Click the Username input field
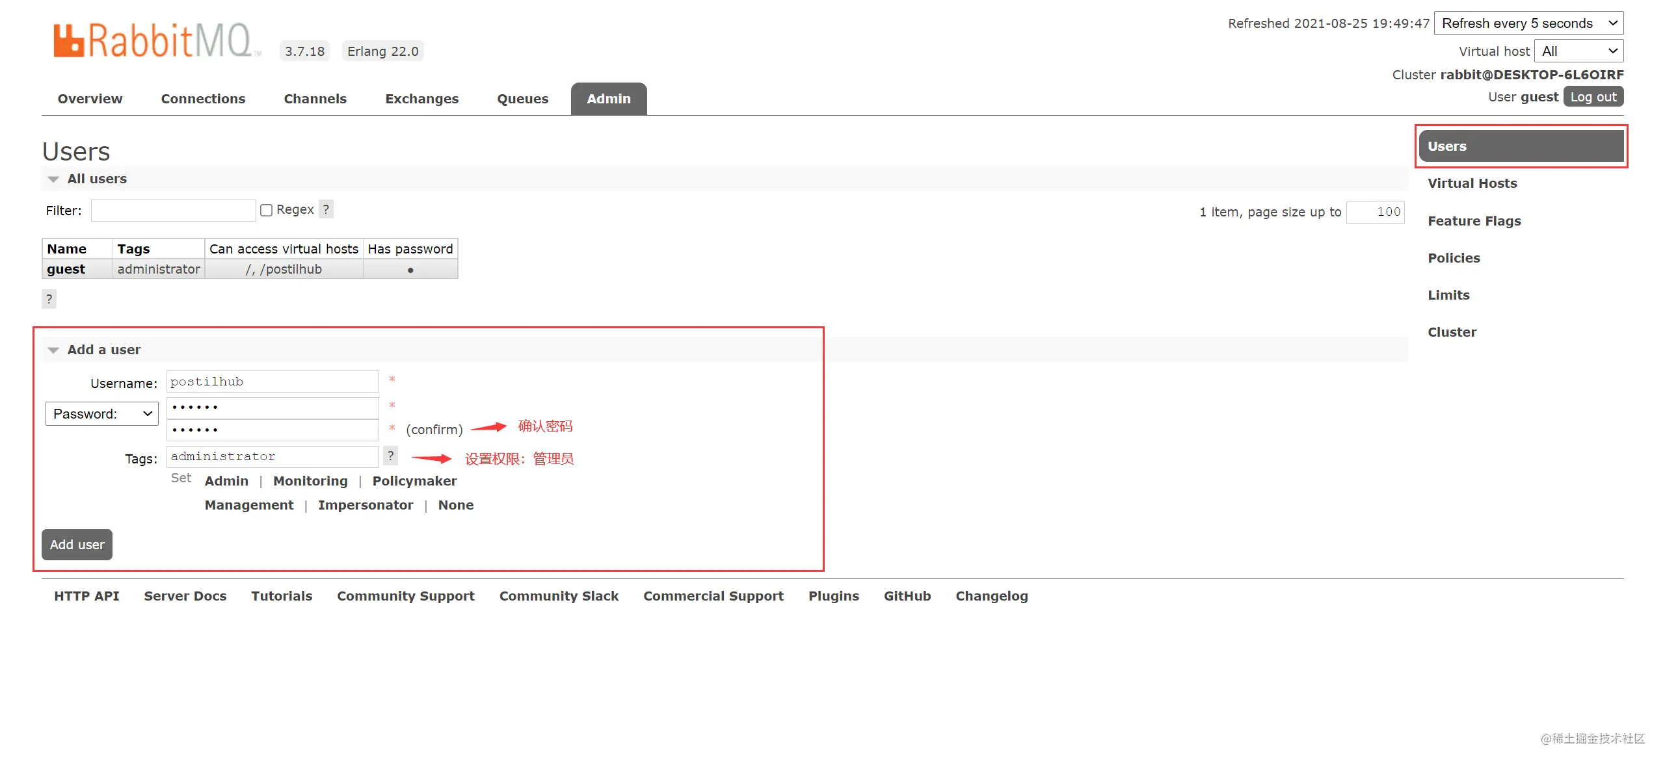Viewport: 1665px width, 765px height. pyautogui.click(x=273, y=382)
